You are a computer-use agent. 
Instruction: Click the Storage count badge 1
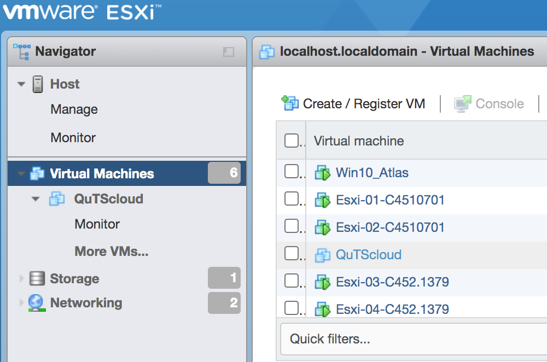click(x=224, y=278)
